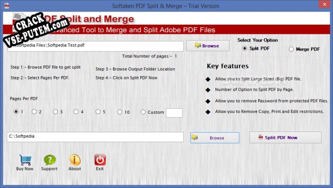This screenshot has width=333, height=188.
Task: Click 'Number of Option to Split PDF by Page.'
Action: (x=254, y=89)
